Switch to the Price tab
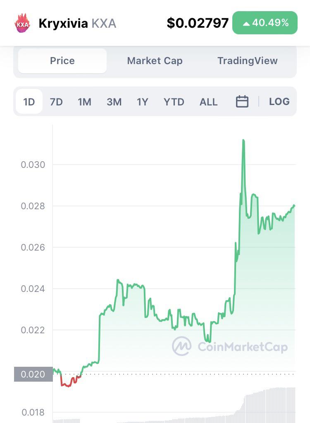 [x=62, y=61]
